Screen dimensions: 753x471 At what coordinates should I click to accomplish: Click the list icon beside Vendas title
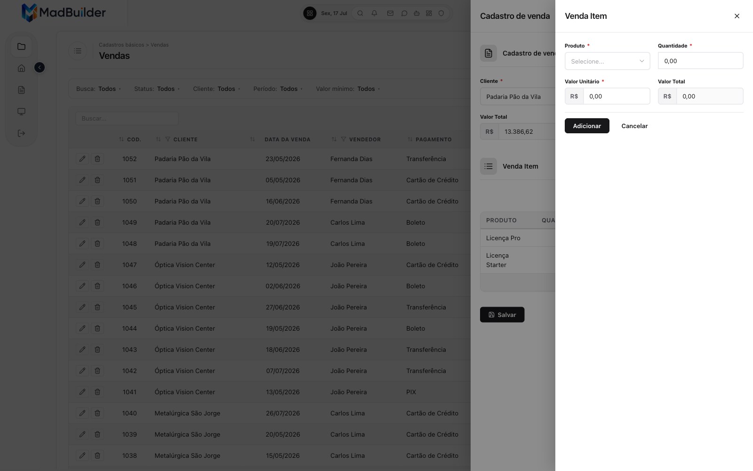(x=78, y=50)
